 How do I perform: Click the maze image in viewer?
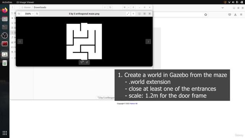(84, 41)
